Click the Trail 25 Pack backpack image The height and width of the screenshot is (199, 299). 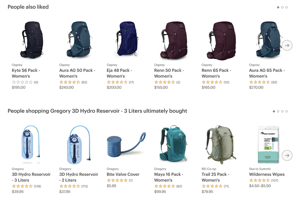[221, 144]
